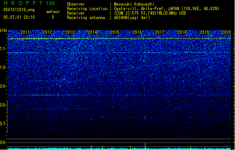The image size is (235, 150).
Task: Select the ICOM IC-575 receiver text
Action: 150,13
